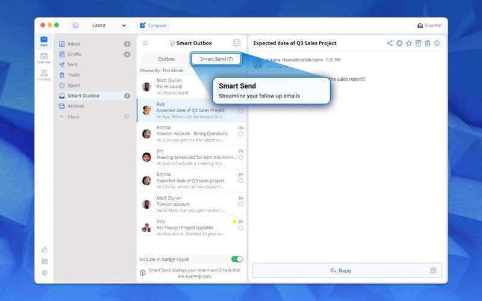Click Jim's avatar in message list
This screenshot has height=301, width=482.
(146, 157)
